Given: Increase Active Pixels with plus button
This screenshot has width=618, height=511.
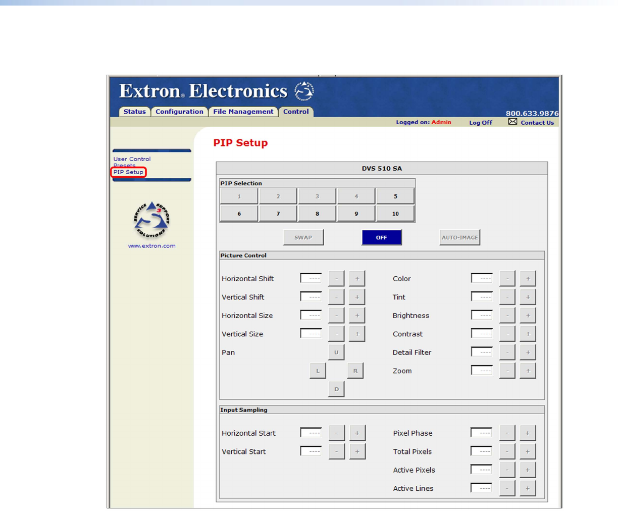Looking at the screenshot, I should point(528,470).
